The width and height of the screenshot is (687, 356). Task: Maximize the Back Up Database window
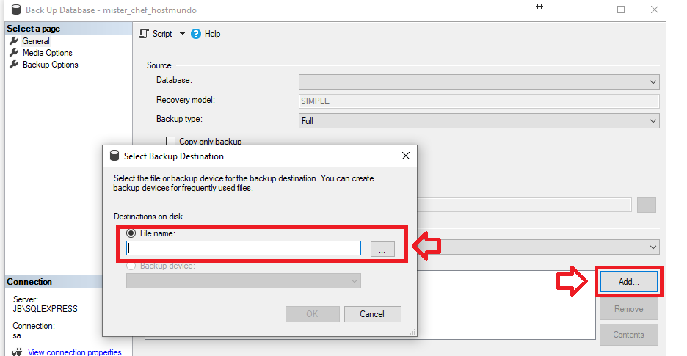[x=621, y=10]
